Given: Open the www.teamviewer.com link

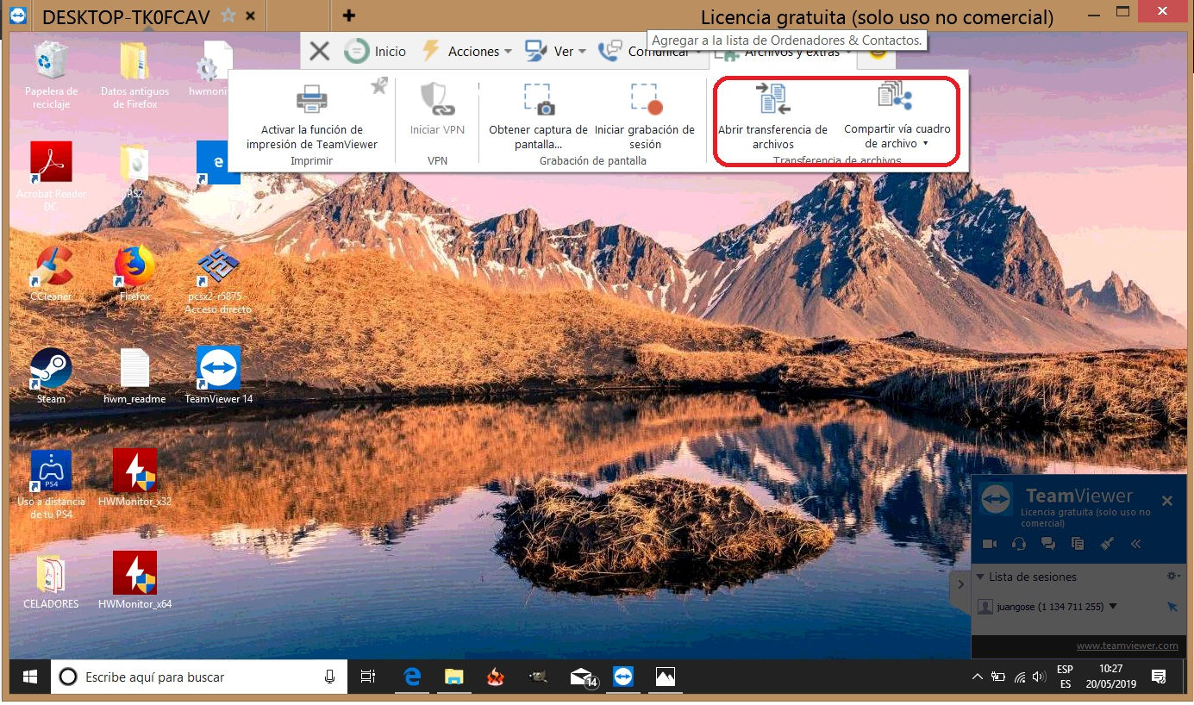Looking at the screenshot, I should click(1127, 646).
